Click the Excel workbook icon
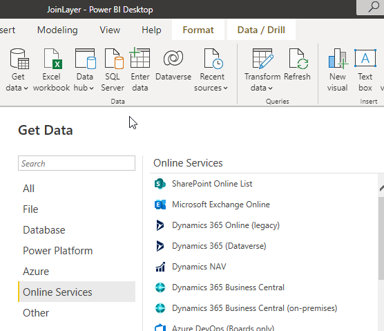 [52, 59]
